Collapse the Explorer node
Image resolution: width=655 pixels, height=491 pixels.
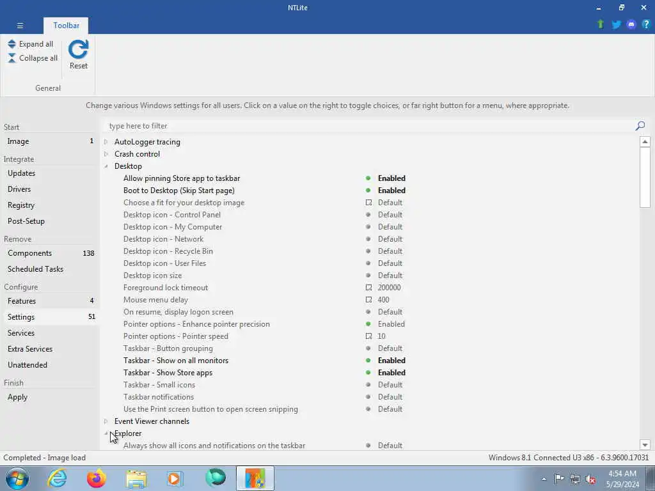[x=106, y=433]
